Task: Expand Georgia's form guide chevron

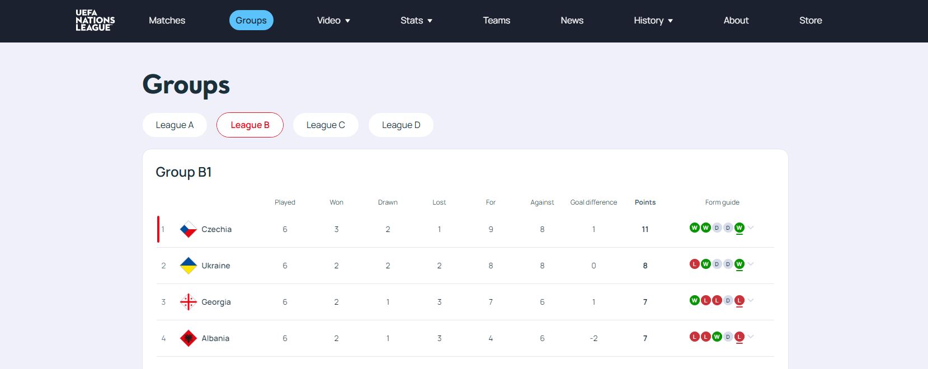Action: 751,300
